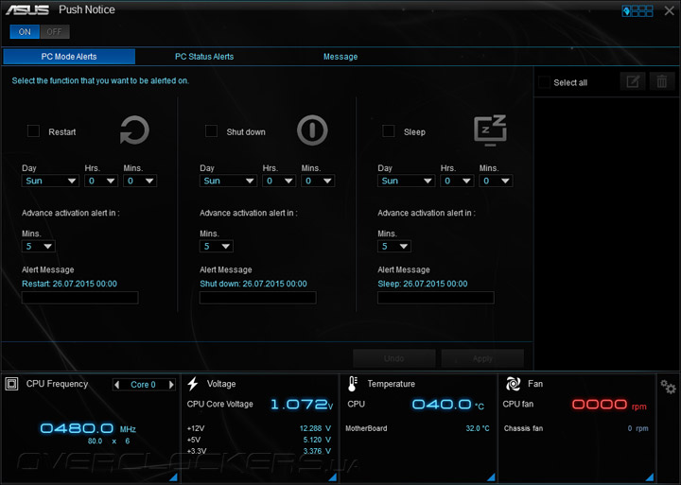
Task: Click the Core 0 selector label
Action: click(x=144, y=385)
